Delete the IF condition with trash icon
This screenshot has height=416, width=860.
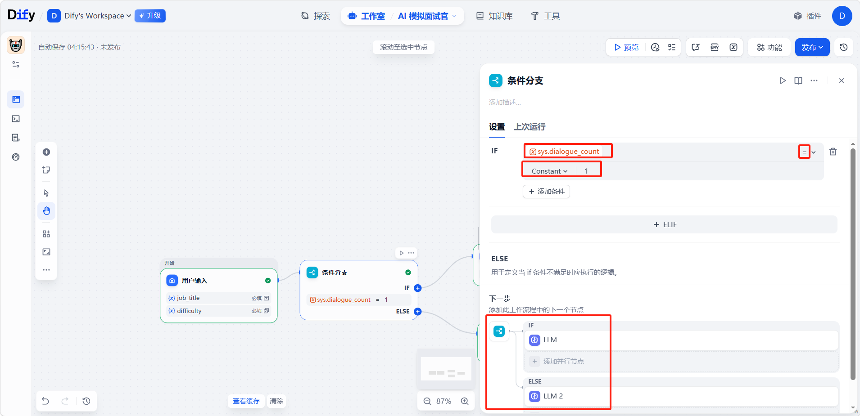[x=833, y=152]
